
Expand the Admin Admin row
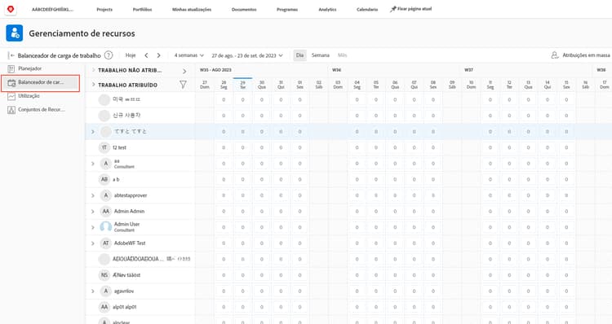coord(93,212)
